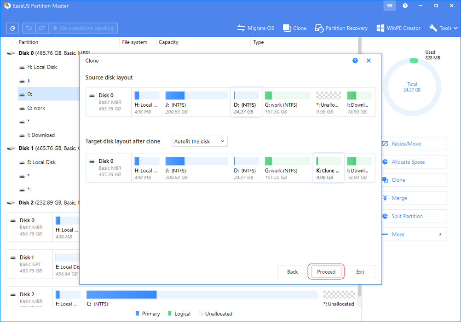Select target partition D: (NTFS) 24.27 GB
The width and height of the screenshot is (461, 322).
coord(246,168)
